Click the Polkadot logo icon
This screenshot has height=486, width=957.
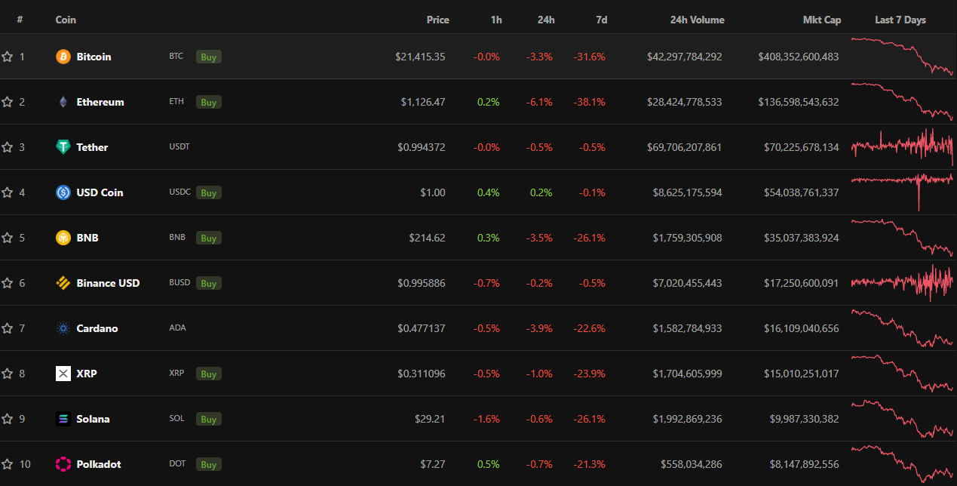[x=63, y=464]
